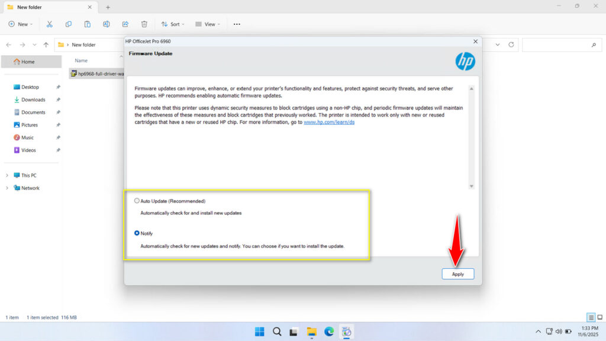Click the Paste icon
This screenshot has height=341, width=606.
click(x=87, y=24)
